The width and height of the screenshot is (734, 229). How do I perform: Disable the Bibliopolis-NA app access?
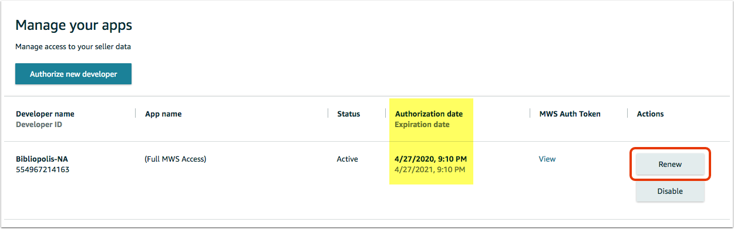670,192
